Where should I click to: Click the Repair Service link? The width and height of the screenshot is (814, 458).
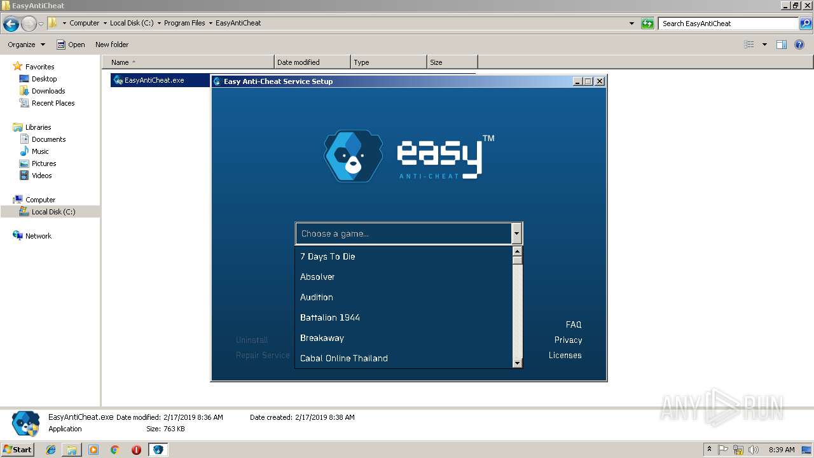(263, 355)
